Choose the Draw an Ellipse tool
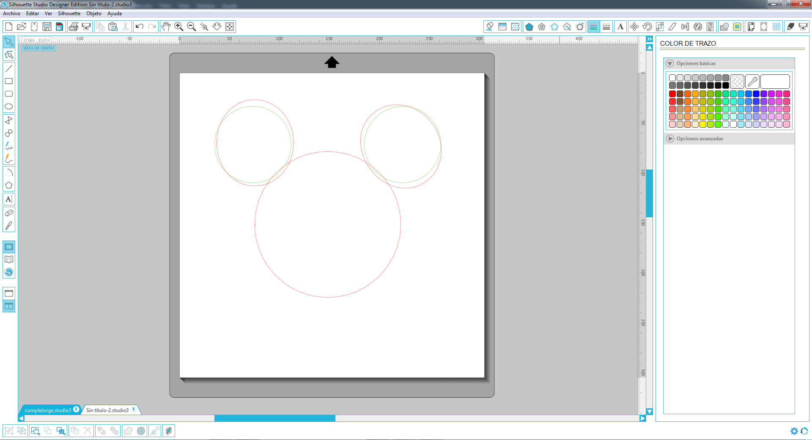Image resolution: width=812 pixels, height=440 pixels. pyautogui.click(x=9, y=107)
